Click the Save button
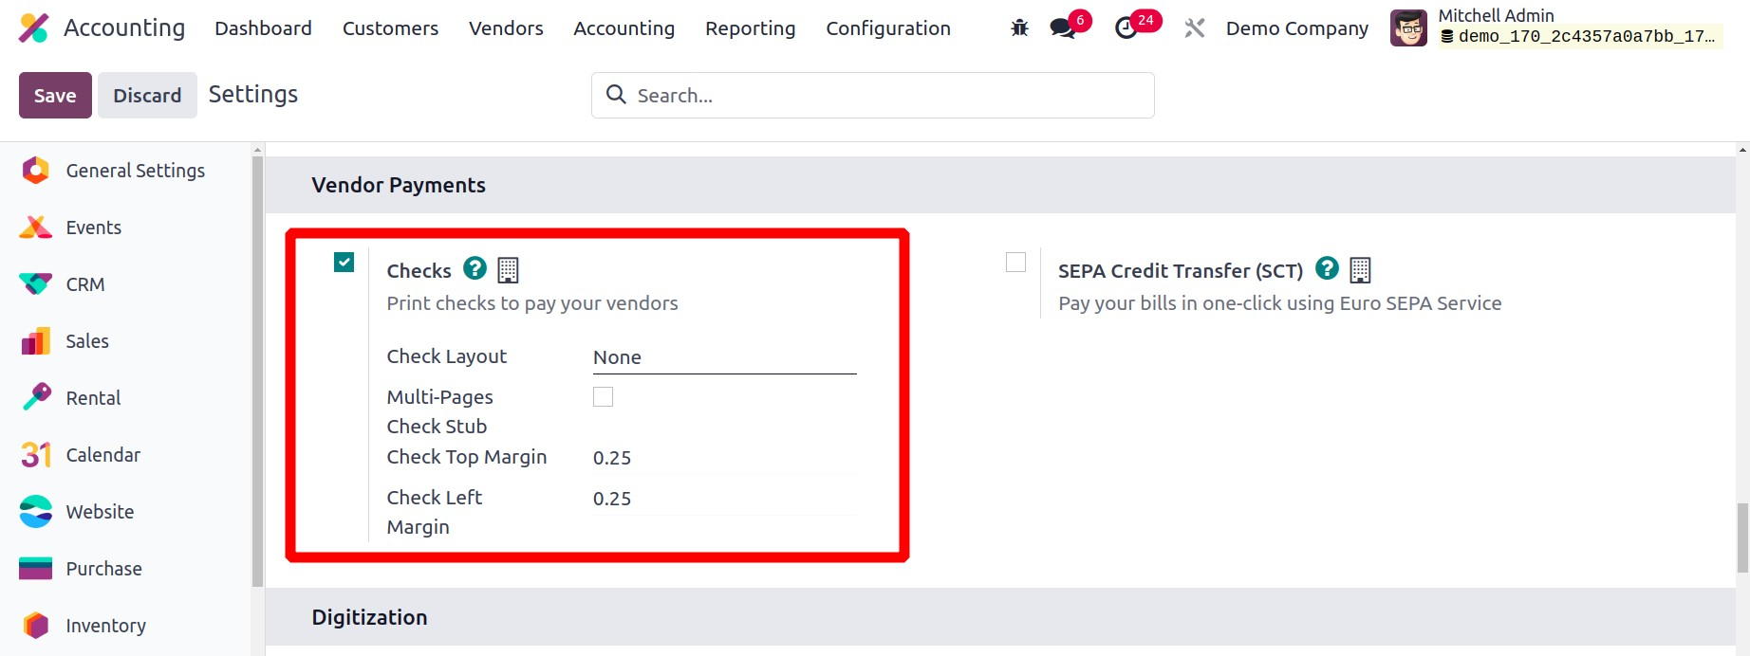Image resolution: width=1750 pixels, height=656 pixels. [55, 96]
